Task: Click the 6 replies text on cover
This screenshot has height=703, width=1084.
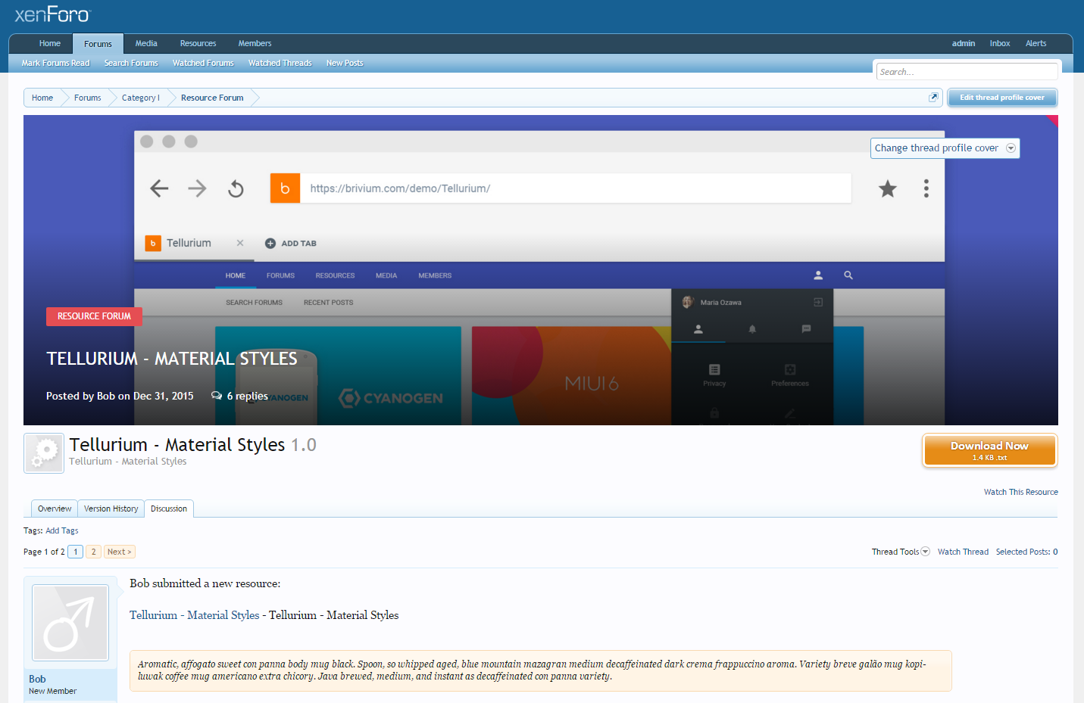Action: (x=247, y=396)
